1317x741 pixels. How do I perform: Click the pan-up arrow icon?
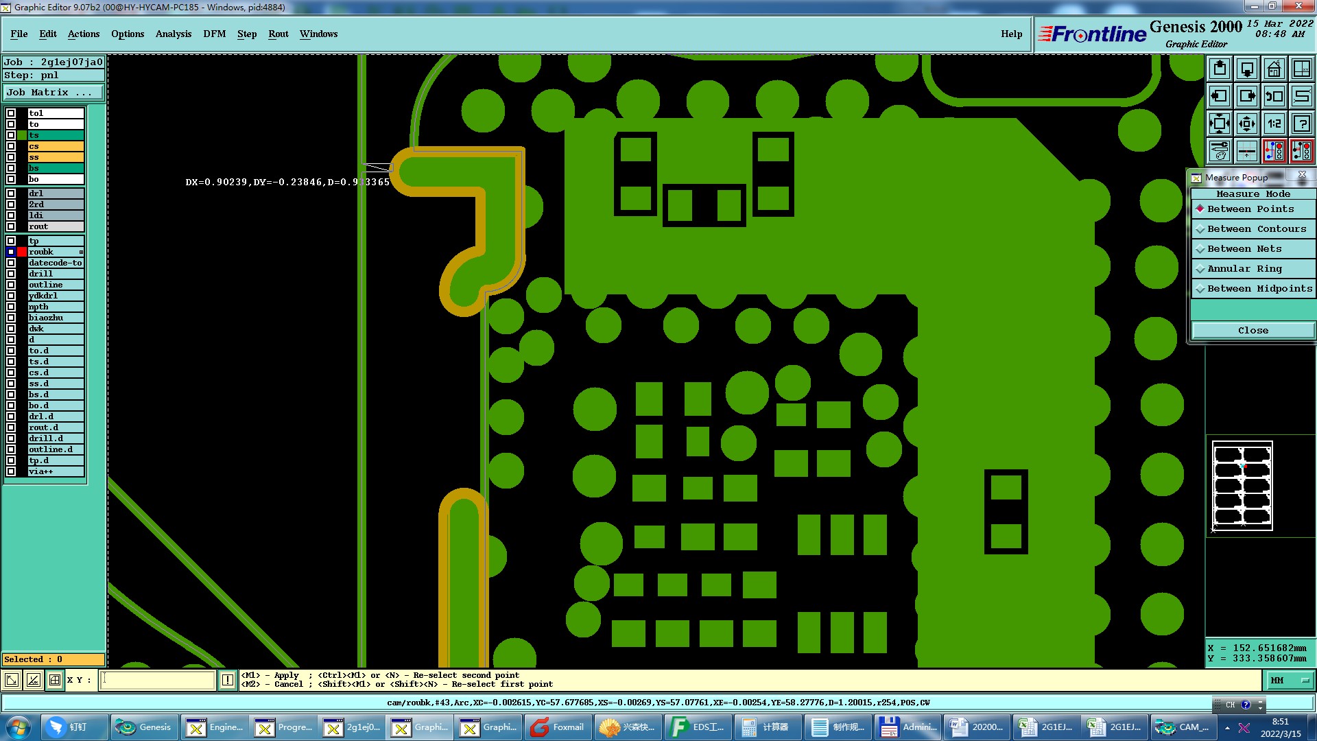tap(1220, 69)
